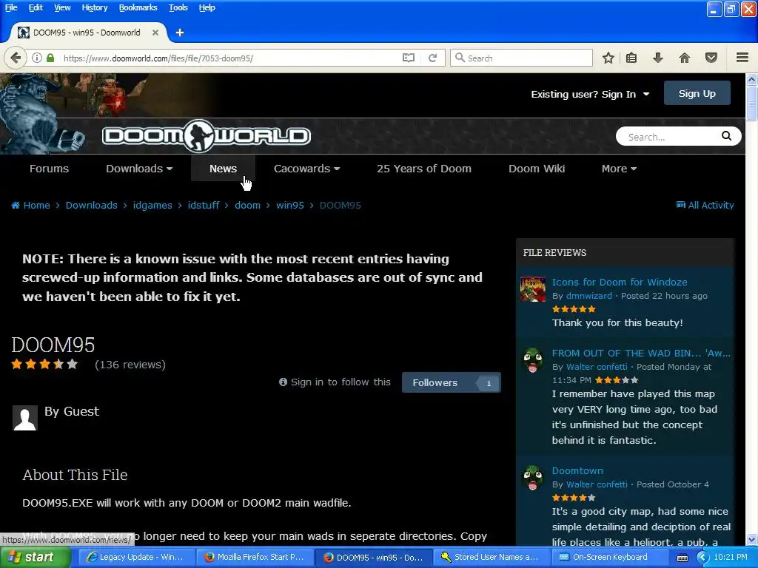The height and width of the screenshot is (568, 758).
Task: Open a new tab with plus button
Action: pyautogui.click(x=180, y=33)
